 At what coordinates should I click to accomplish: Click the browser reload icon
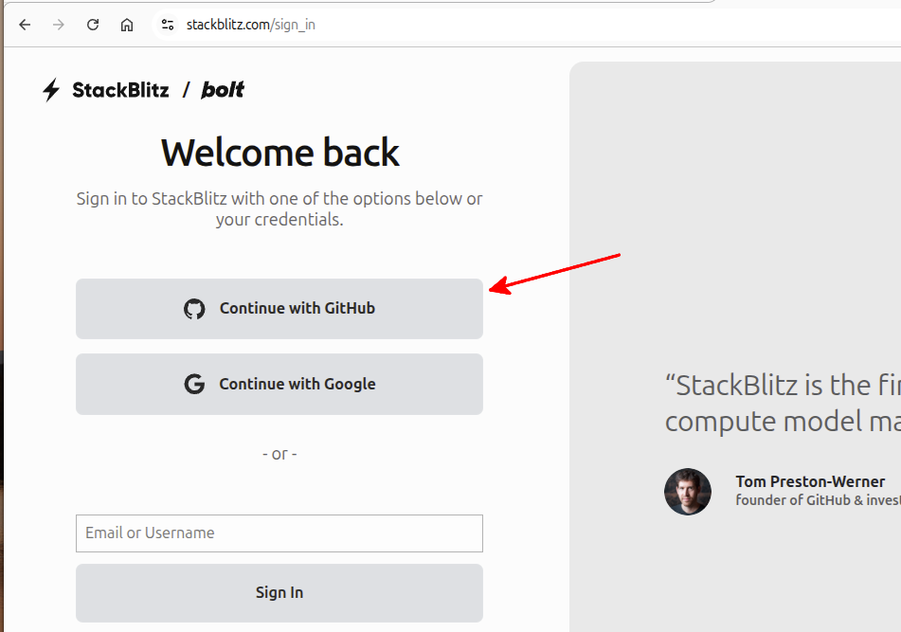[92, 24]
